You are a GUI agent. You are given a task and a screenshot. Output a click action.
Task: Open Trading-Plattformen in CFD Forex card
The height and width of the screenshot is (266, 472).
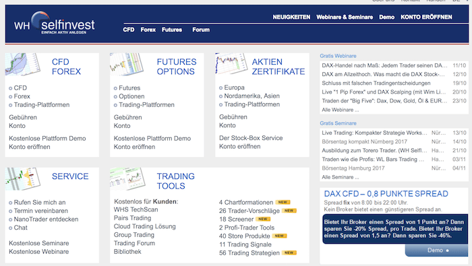(x=42, y=105)
